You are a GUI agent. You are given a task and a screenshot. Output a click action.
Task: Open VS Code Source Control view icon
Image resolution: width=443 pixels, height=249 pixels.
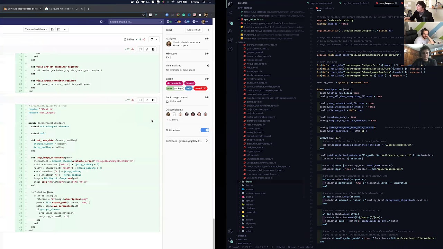click(x=230, y=22)
